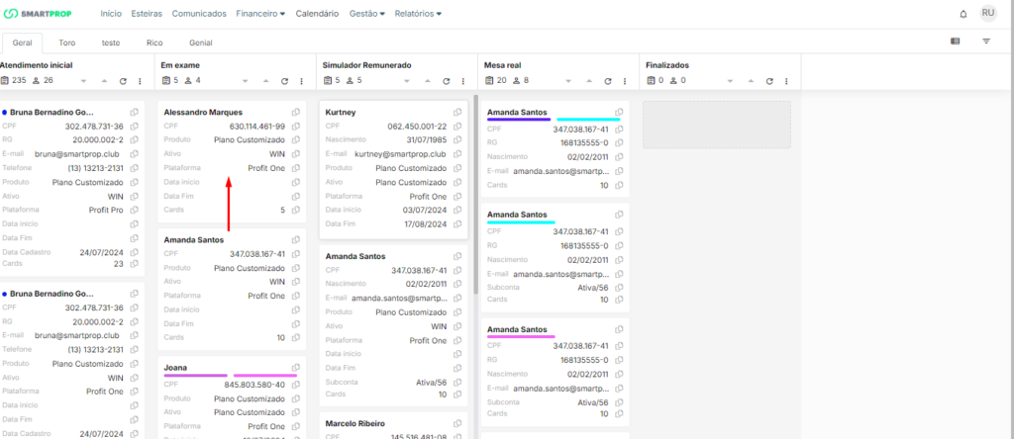This screenshot has height=439, width=1014.
Task: Copy Kurtney card name
Action: (457, 113)
